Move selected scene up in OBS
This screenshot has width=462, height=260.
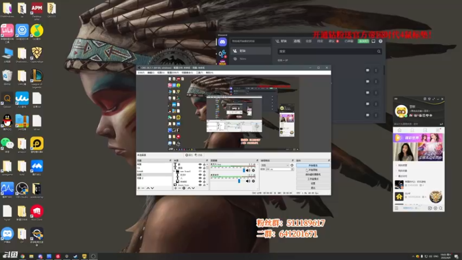148,188
